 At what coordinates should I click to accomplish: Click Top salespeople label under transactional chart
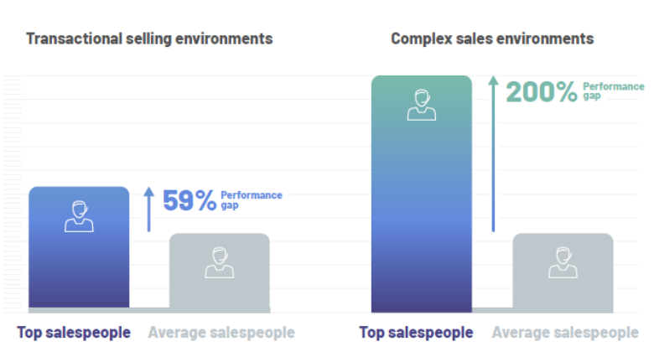(74, 333)
